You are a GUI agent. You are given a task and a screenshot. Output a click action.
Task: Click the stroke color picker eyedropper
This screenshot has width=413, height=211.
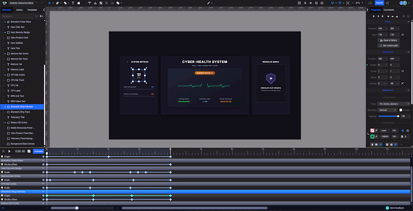click(x=376, y=136)
